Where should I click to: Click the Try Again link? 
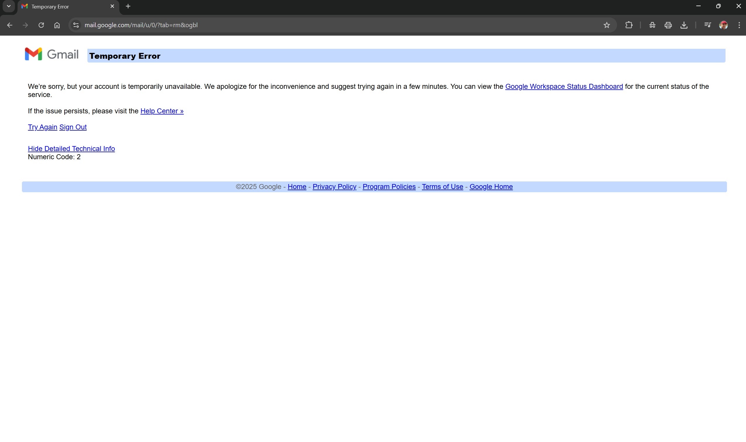[x=42, y=127]
